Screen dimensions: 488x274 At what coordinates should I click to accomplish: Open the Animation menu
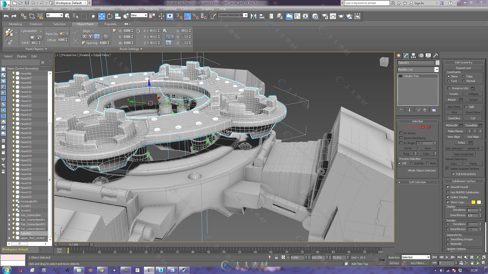click(108, 8)
